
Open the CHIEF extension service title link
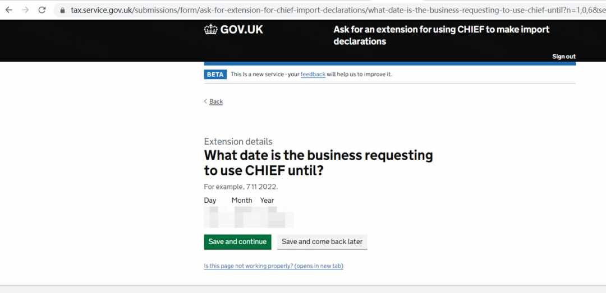pyautogui.click(x=442, y=35)
